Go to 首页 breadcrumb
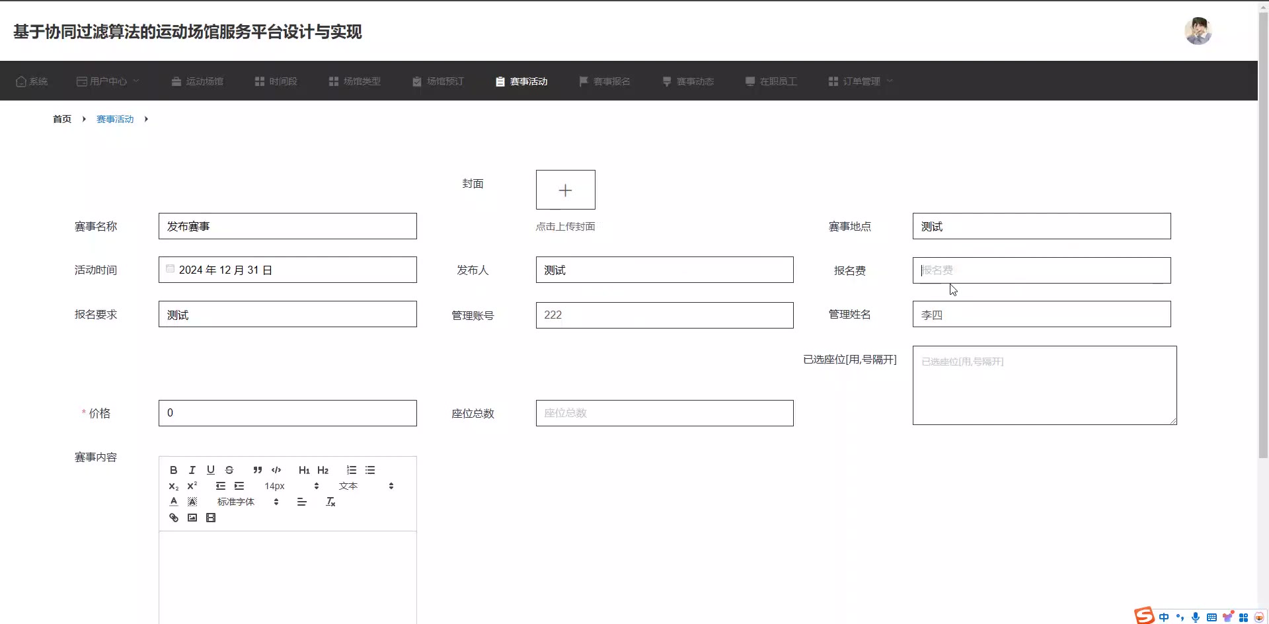The image size is (1269, 624). pos(62,119)
